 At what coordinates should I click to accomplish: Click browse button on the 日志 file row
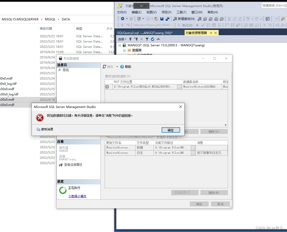pyautogui.click(x=193, y=153)
